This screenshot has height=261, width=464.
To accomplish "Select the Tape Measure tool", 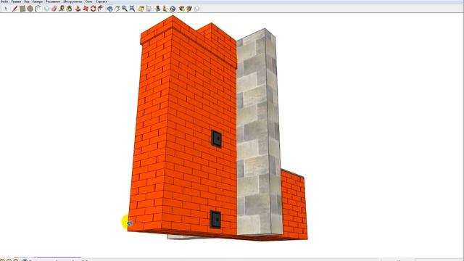I will 62,9.
